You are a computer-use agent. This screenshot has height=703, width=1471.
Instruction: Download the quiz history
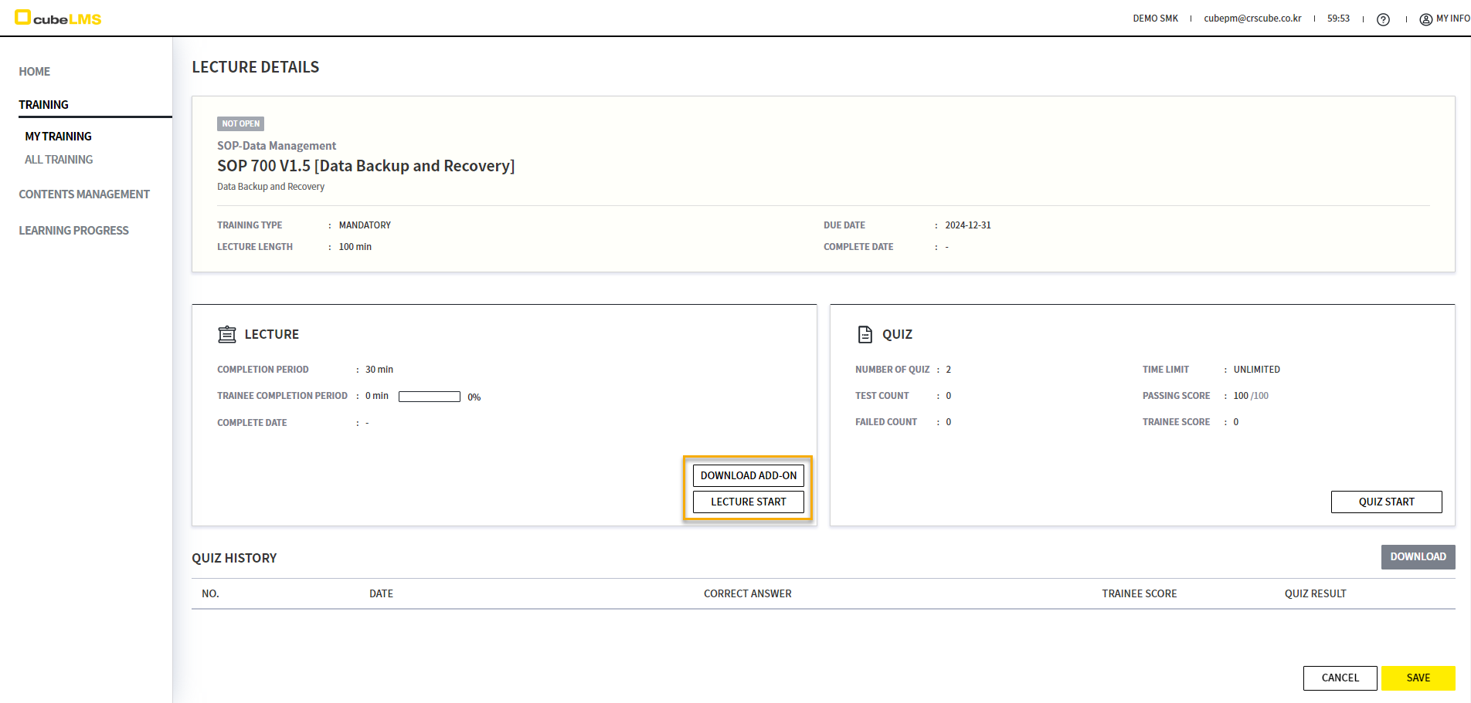[x=1418, y=557]
